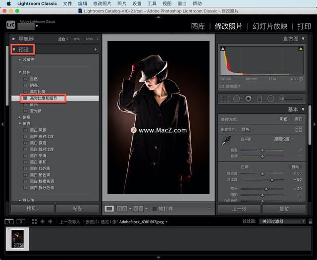Viewport: 317px width, 260px height.
Task: Apply the 亚光纸 preset
Action: click(x=36, y=111)
